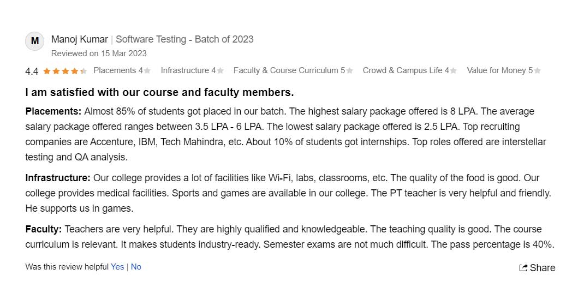
Task: Click the star after Faculty & Course Curriculum 5
Action: (x=349, y=71)
